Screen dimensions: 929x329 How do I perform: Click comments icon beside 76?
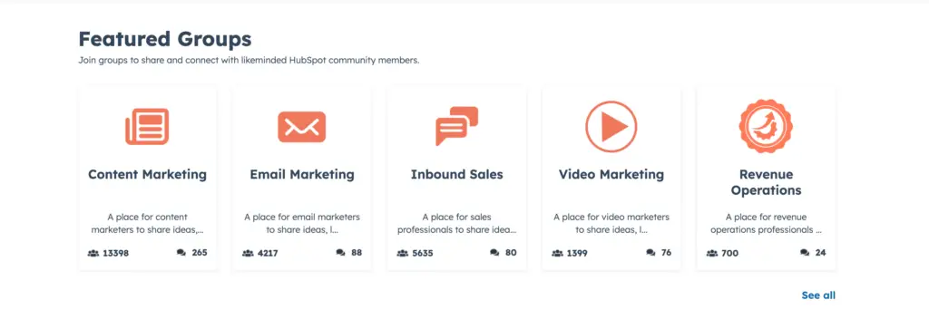650,253
